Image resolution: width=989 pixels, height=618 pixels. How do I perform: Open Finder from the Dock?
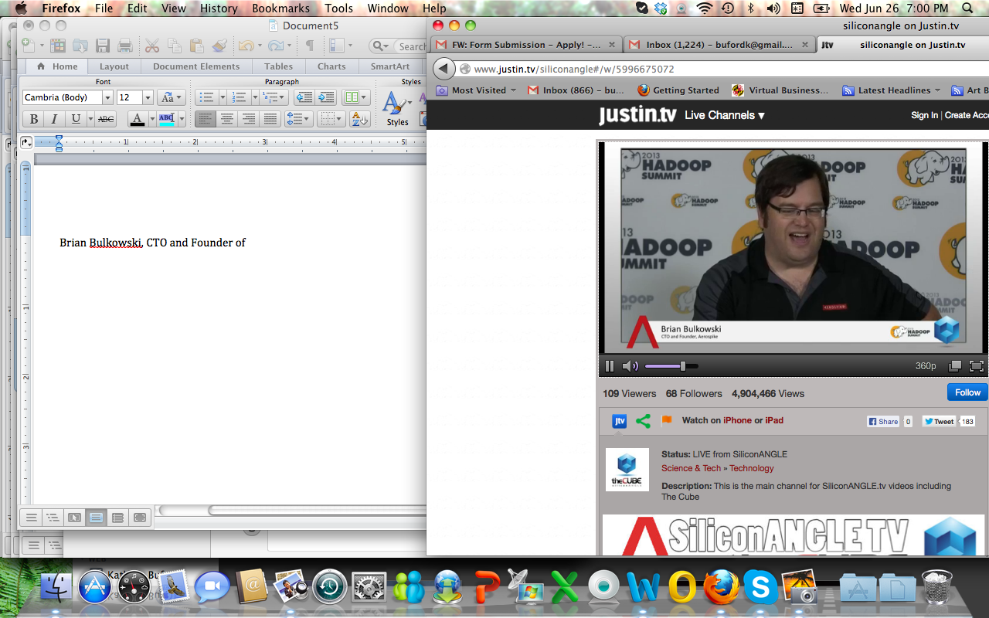[56, 588]
